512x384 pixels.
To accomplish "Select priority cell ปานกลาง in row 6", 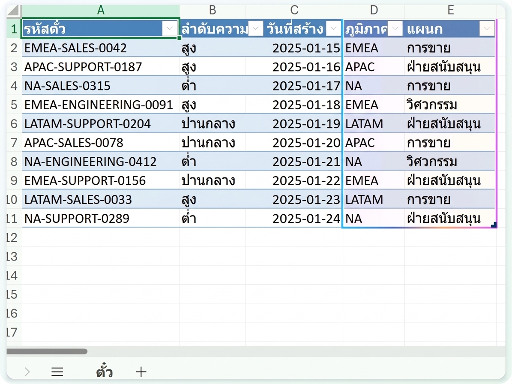I will pos(213,124).
